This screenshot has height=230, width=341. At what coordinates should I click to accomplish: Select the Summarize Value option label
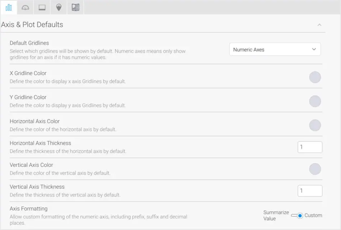point(276,215)
